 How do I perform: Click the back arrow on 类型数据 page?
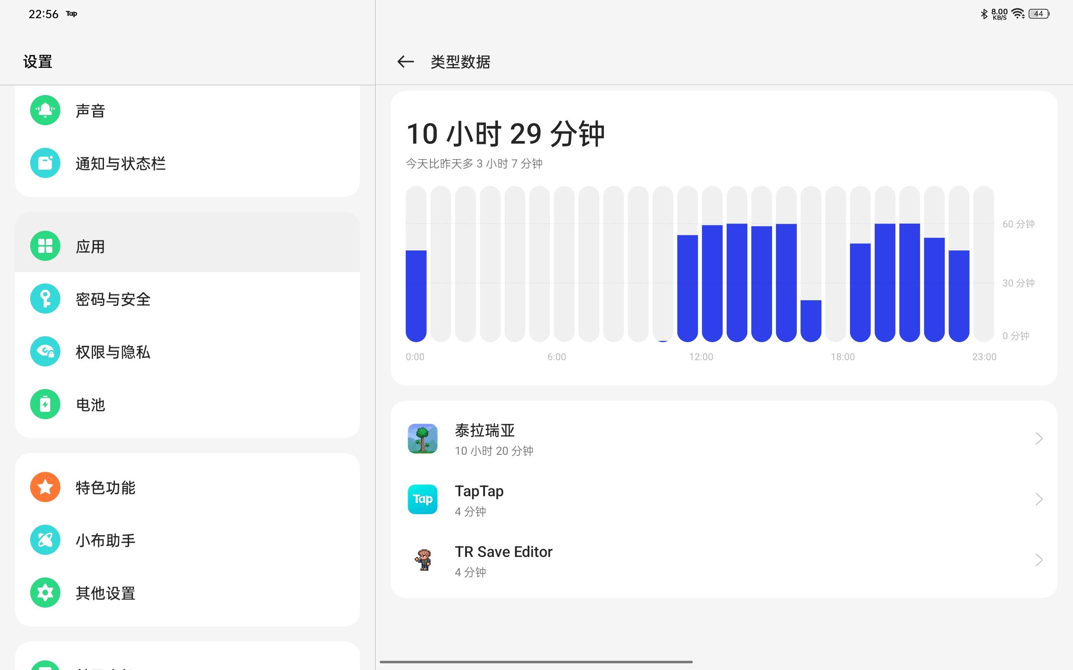click(x=405, y=62)
